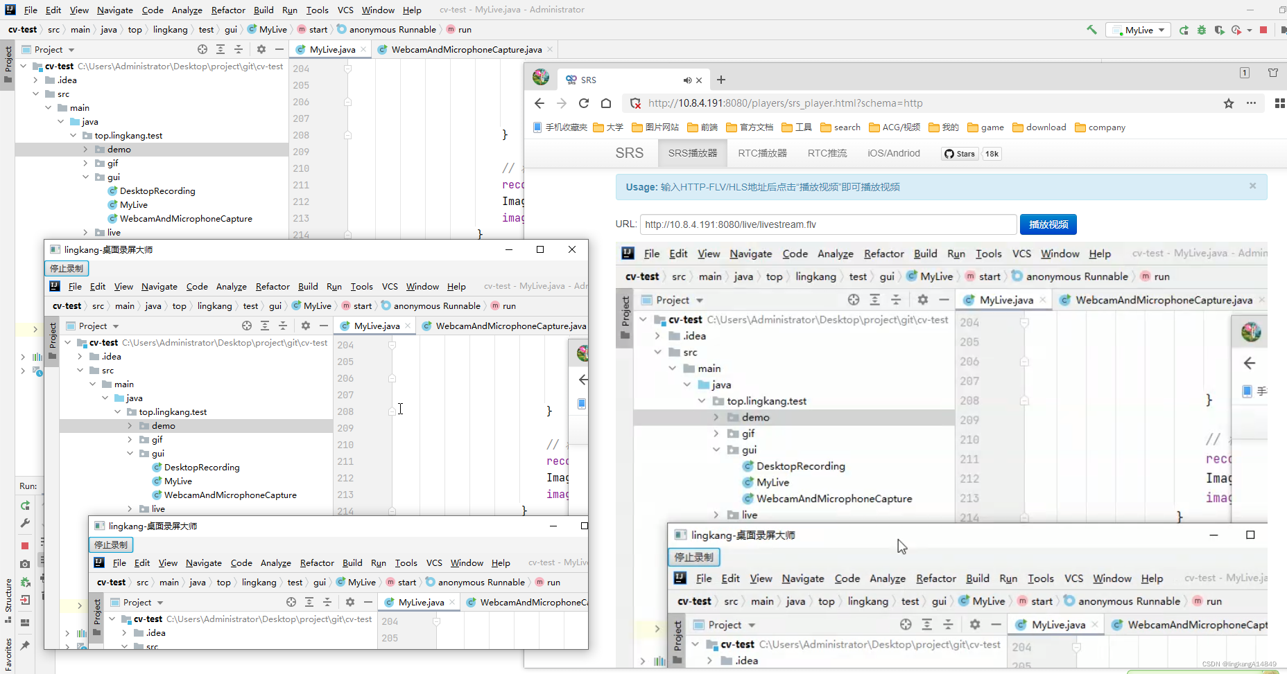Open VCS menu in the topmost IDE menu bar

(345, 10)
